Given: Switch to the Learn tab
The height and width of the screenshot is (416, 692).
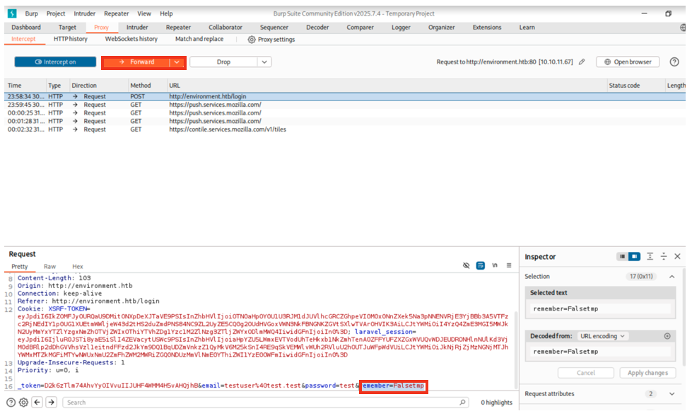Looking at the screenshot, I should pyautogui.click(x=527, y=28).
